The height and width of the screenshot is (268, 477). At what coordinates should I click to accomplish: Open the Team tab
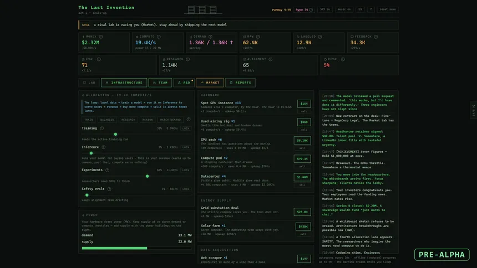click(x=160, y=83)
